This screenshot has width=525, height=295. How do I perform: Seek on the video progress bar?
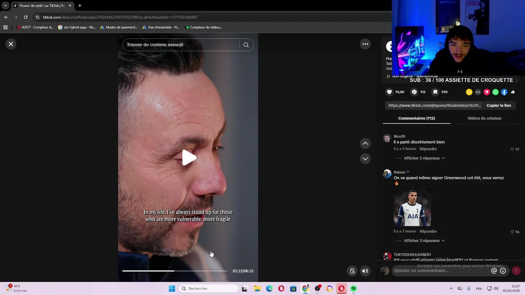pyautogui.click(x=175, y=271)
